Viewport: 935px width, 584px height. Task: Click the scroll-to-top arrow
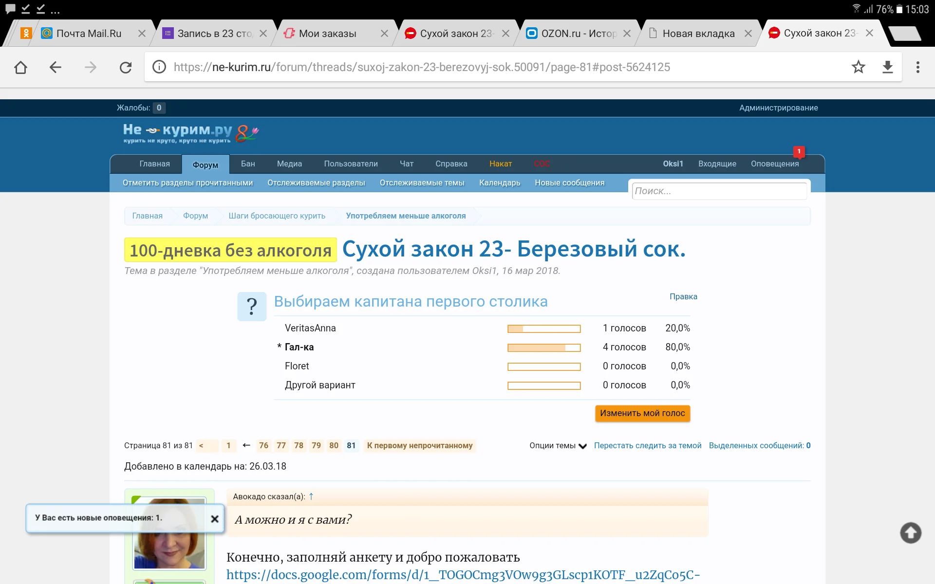coord(910,533)
